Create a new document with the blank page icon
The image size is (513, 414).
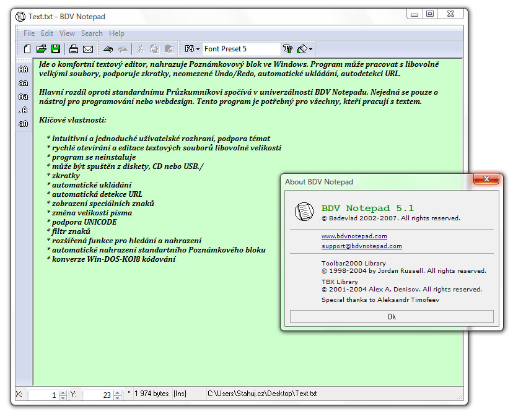pyautogui.click(x=27, y=49)
